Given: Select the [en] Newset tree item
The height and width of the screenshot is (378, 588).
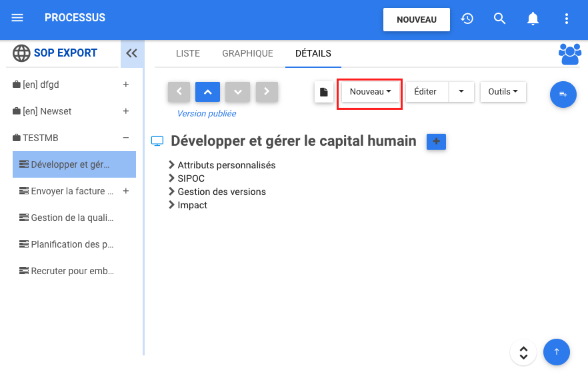Looking at the screenshot, I should click(47, 111).
